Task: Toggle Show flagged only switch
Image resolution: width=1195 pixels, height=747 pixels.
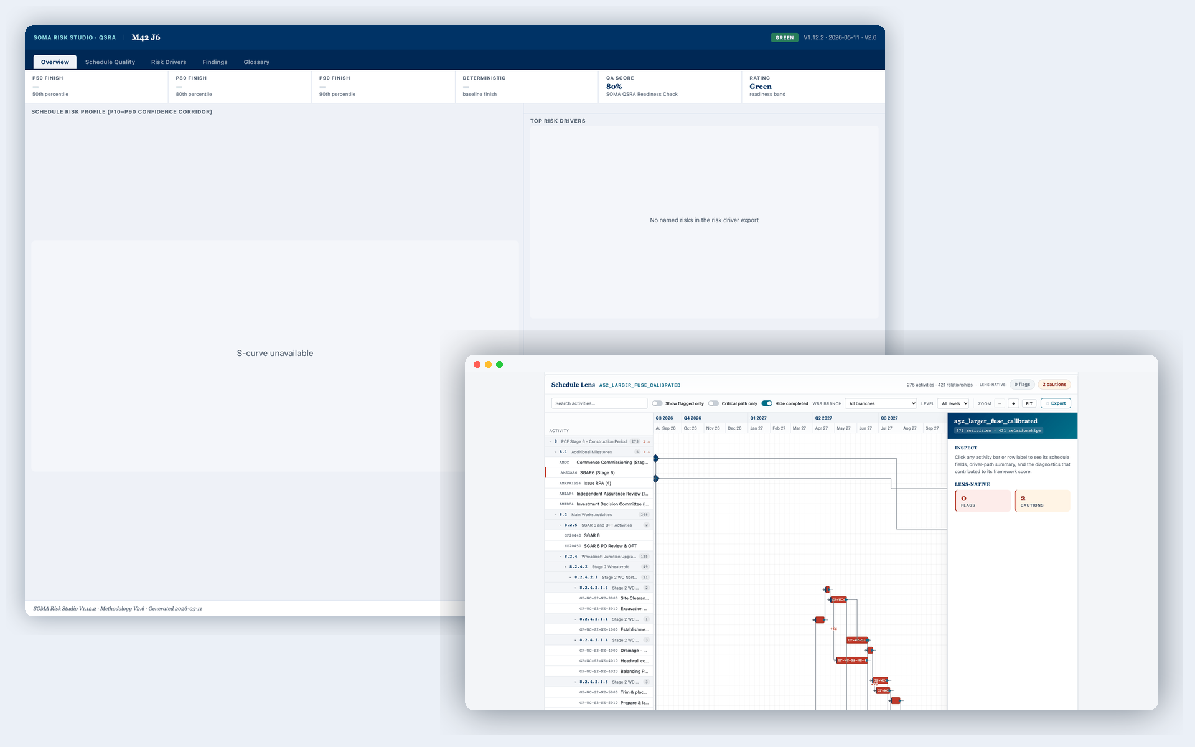Action: (657, 403)
